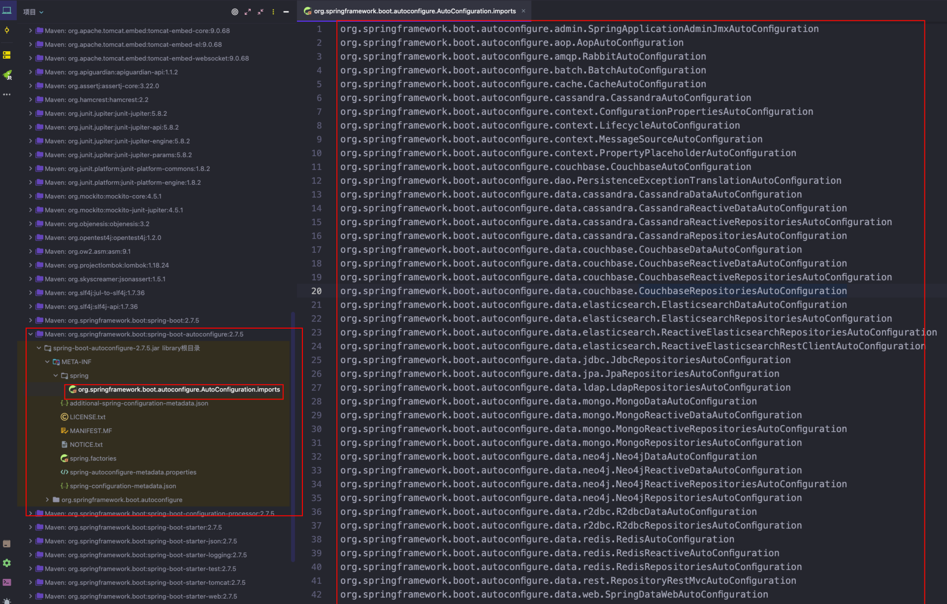Click the BatchAutoConfiguration line in editor

point(523,70)
